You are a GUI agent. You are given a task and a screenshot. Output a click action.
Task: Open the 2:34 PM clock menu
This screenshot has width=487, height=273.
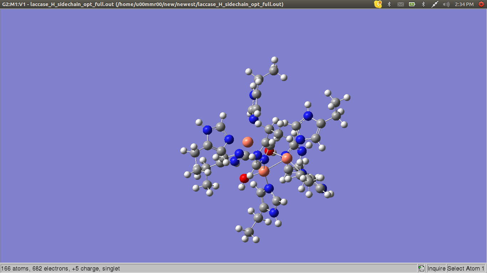[464, 4]
